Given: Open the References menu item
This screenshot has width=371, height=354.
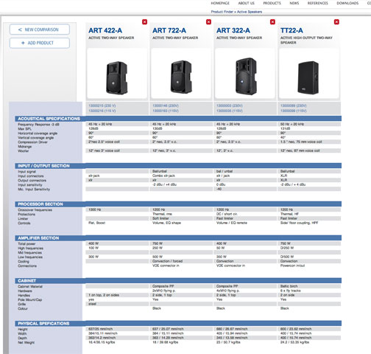Looking at the screenshot, I should pyautogui.click(x=318, y=3).
